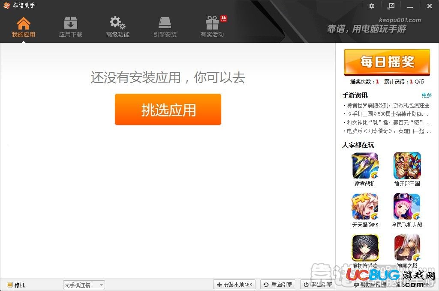Viewport: 439px width, 291px height.
Task: Click the 每日摇奖 lottery banner
Action: coord(387,62)
